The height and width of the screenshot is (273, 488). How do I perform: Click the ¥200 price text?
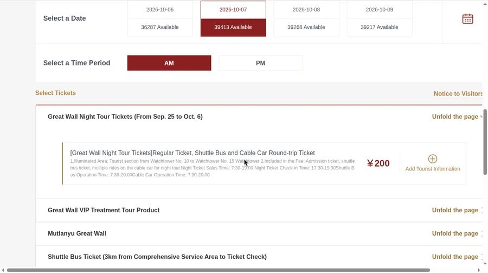click(378, 163)
